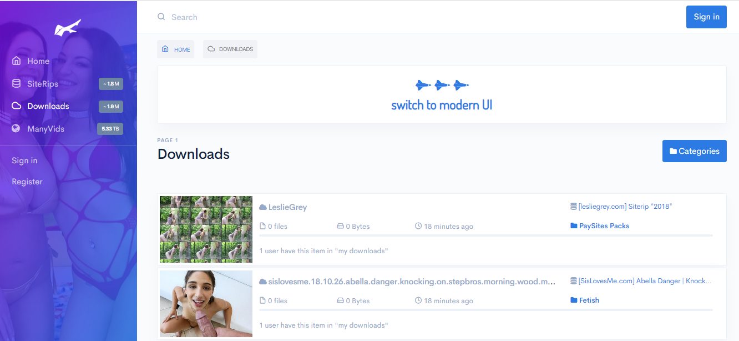
Task: Click the progress bar in sislovesme row
Action: point(486,310)
